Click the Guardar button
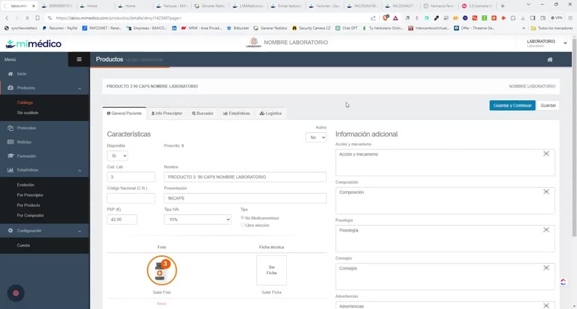Viewport: 577px width, 309px height. click(548, 105)
